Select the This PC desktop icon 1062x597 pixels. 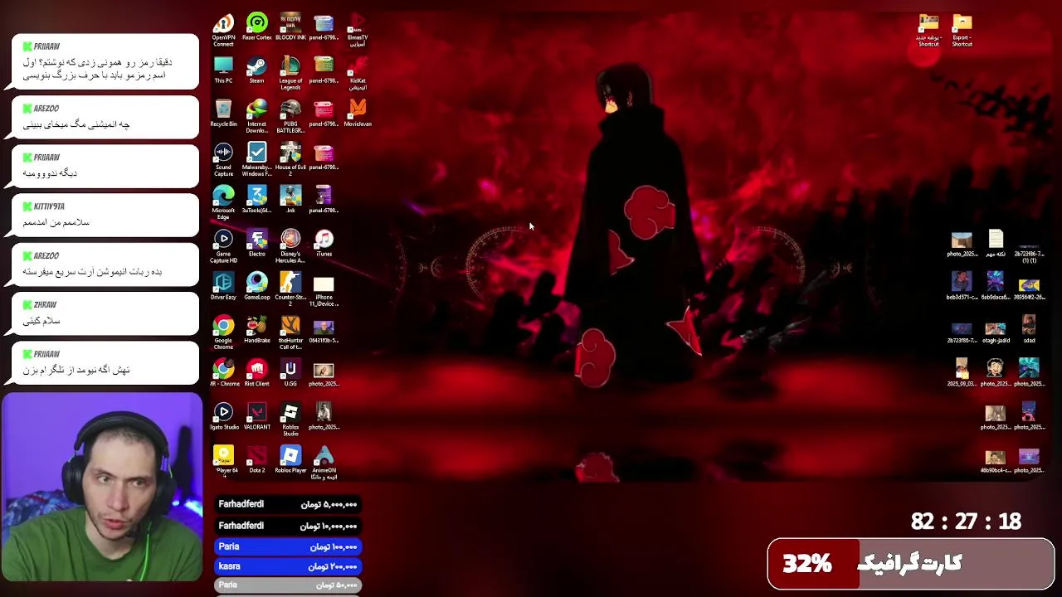coord(223,70)
